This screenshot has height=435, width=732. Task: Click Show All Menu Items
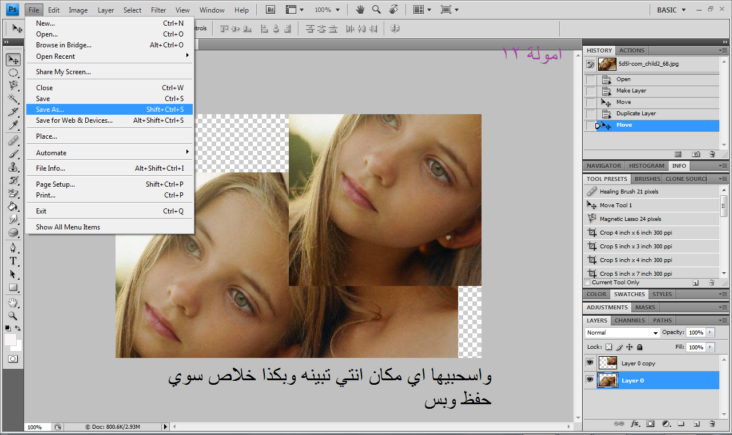68,227
